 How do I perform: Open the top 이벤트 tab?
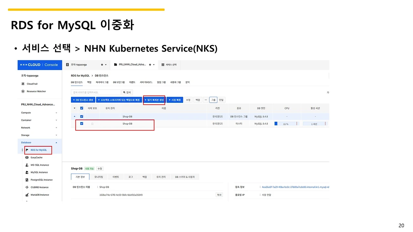pos(132,82)
